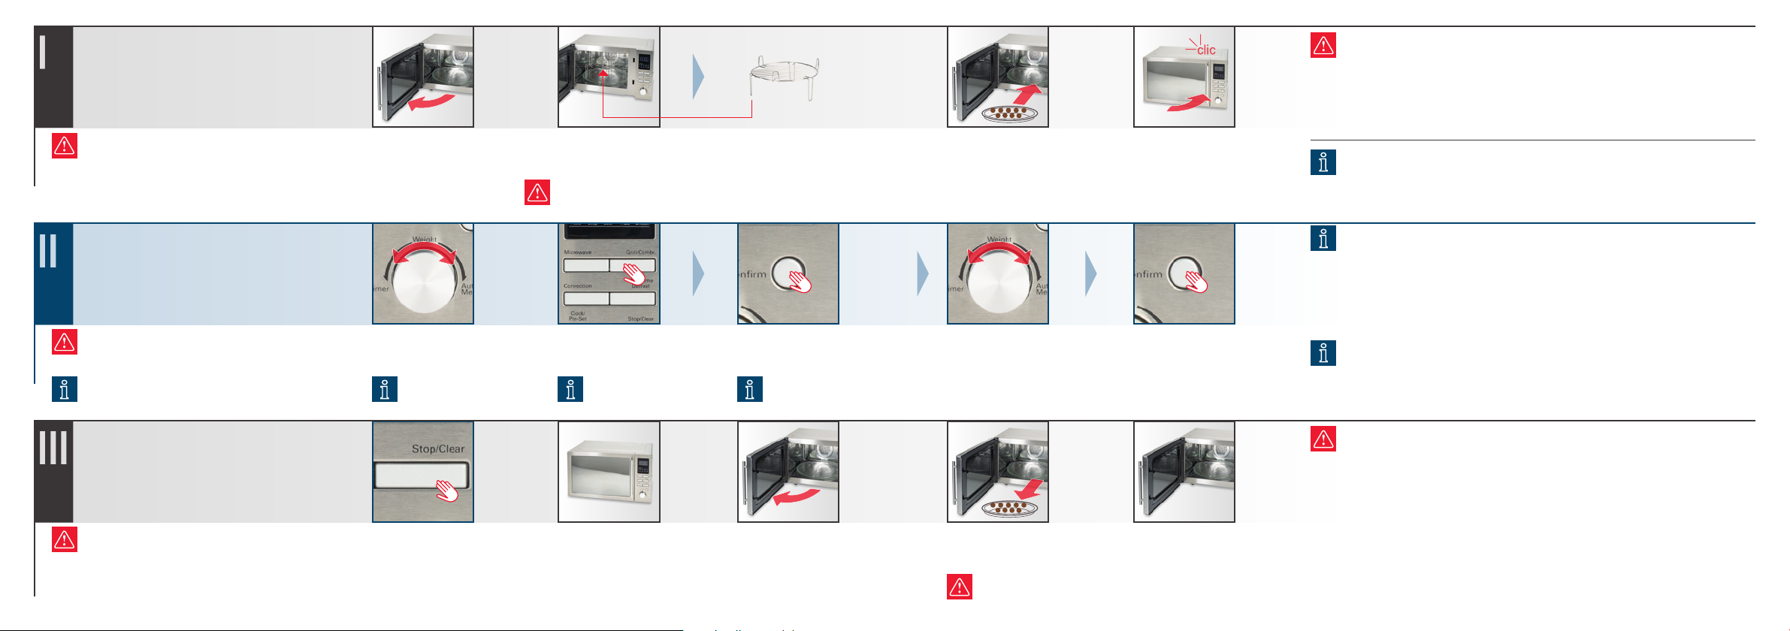Image resolution: width=1790 pixels, height=631 pixels.
Task: Click chevron right after control panel thumbnail
Action: coord(698,274)
